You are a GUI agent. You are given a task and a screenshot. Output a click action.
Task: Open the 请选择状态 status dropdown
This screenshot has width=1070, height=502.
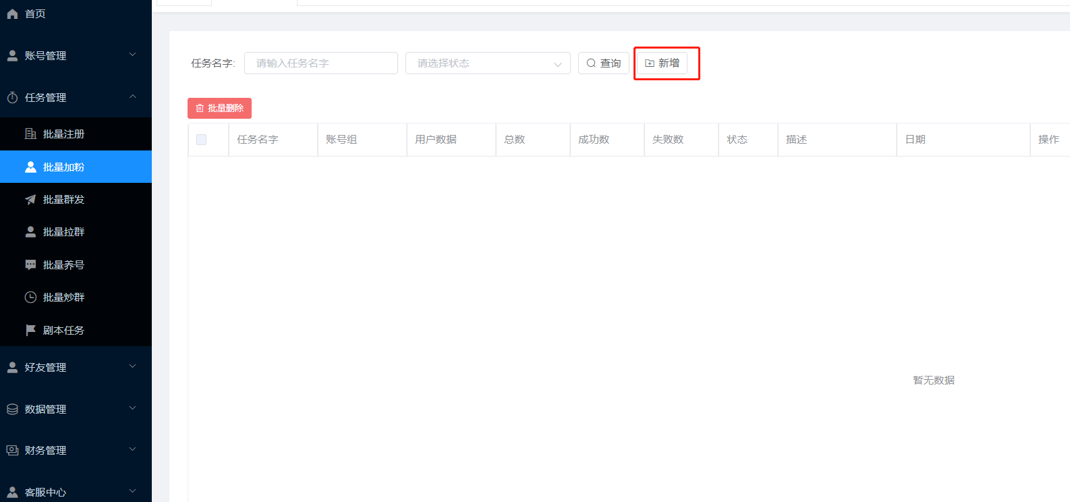(487, 63)
